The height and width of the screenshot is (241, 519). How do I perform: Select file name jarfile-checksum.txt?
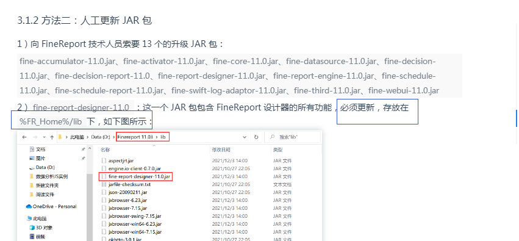129,184
